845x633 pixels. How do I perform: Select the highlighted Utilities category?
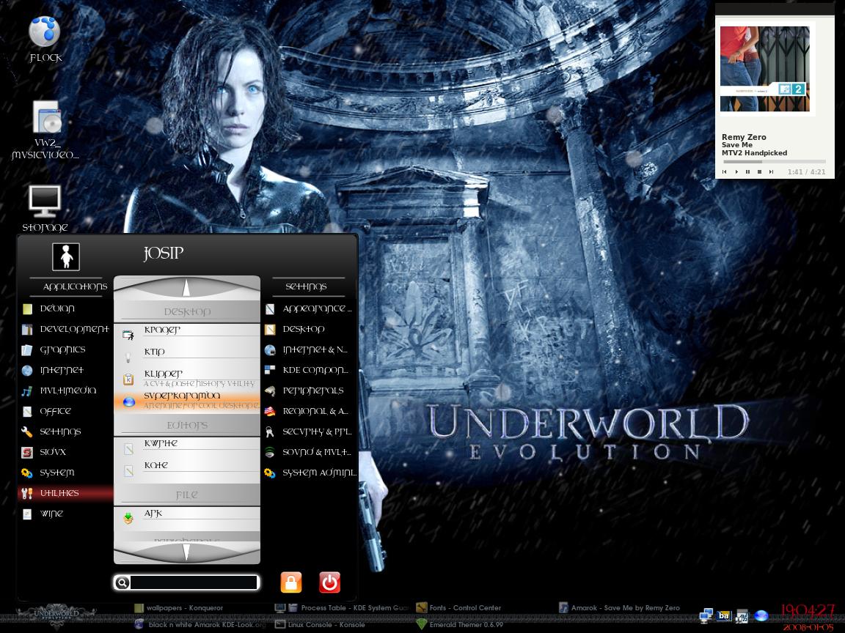(x=65, y=492)
